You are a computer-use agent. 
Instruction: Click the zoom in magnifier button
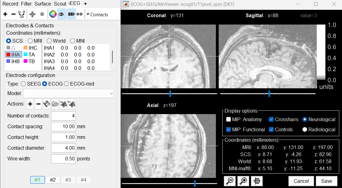click(x=243, y=181)
